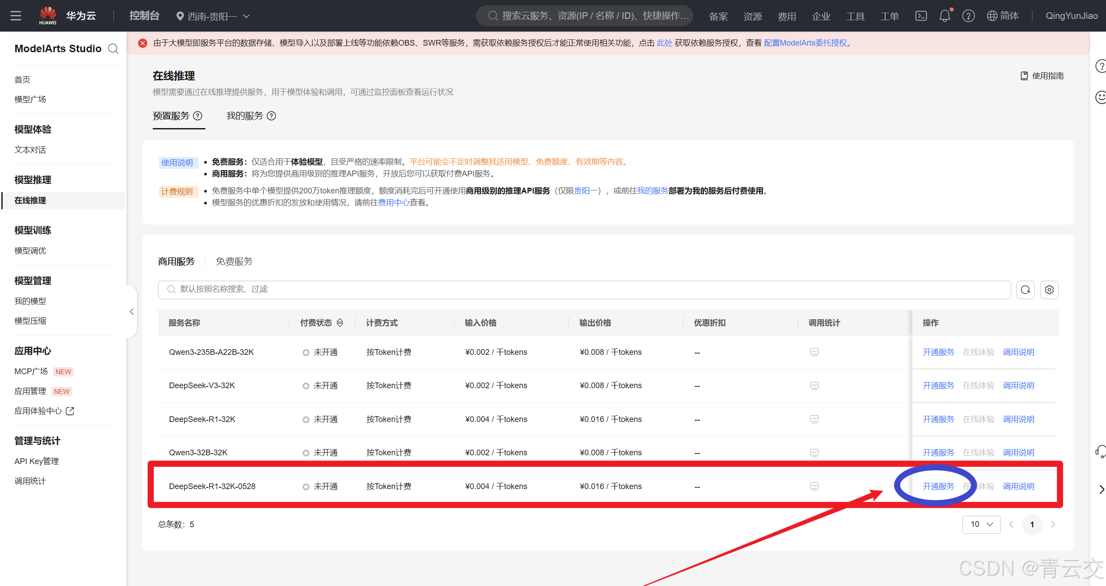Open 费用 in top navigation
The height and width of the screenshot is (586, 1106).
[787, 16]
